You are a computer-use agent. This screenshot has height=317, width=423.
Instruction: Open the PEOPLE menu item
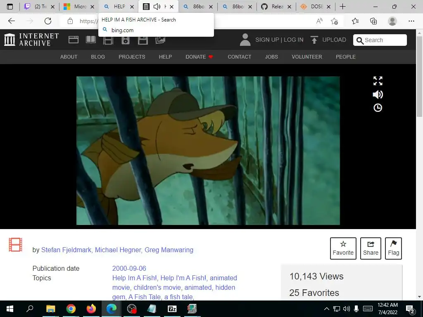(x=346, y=57)
